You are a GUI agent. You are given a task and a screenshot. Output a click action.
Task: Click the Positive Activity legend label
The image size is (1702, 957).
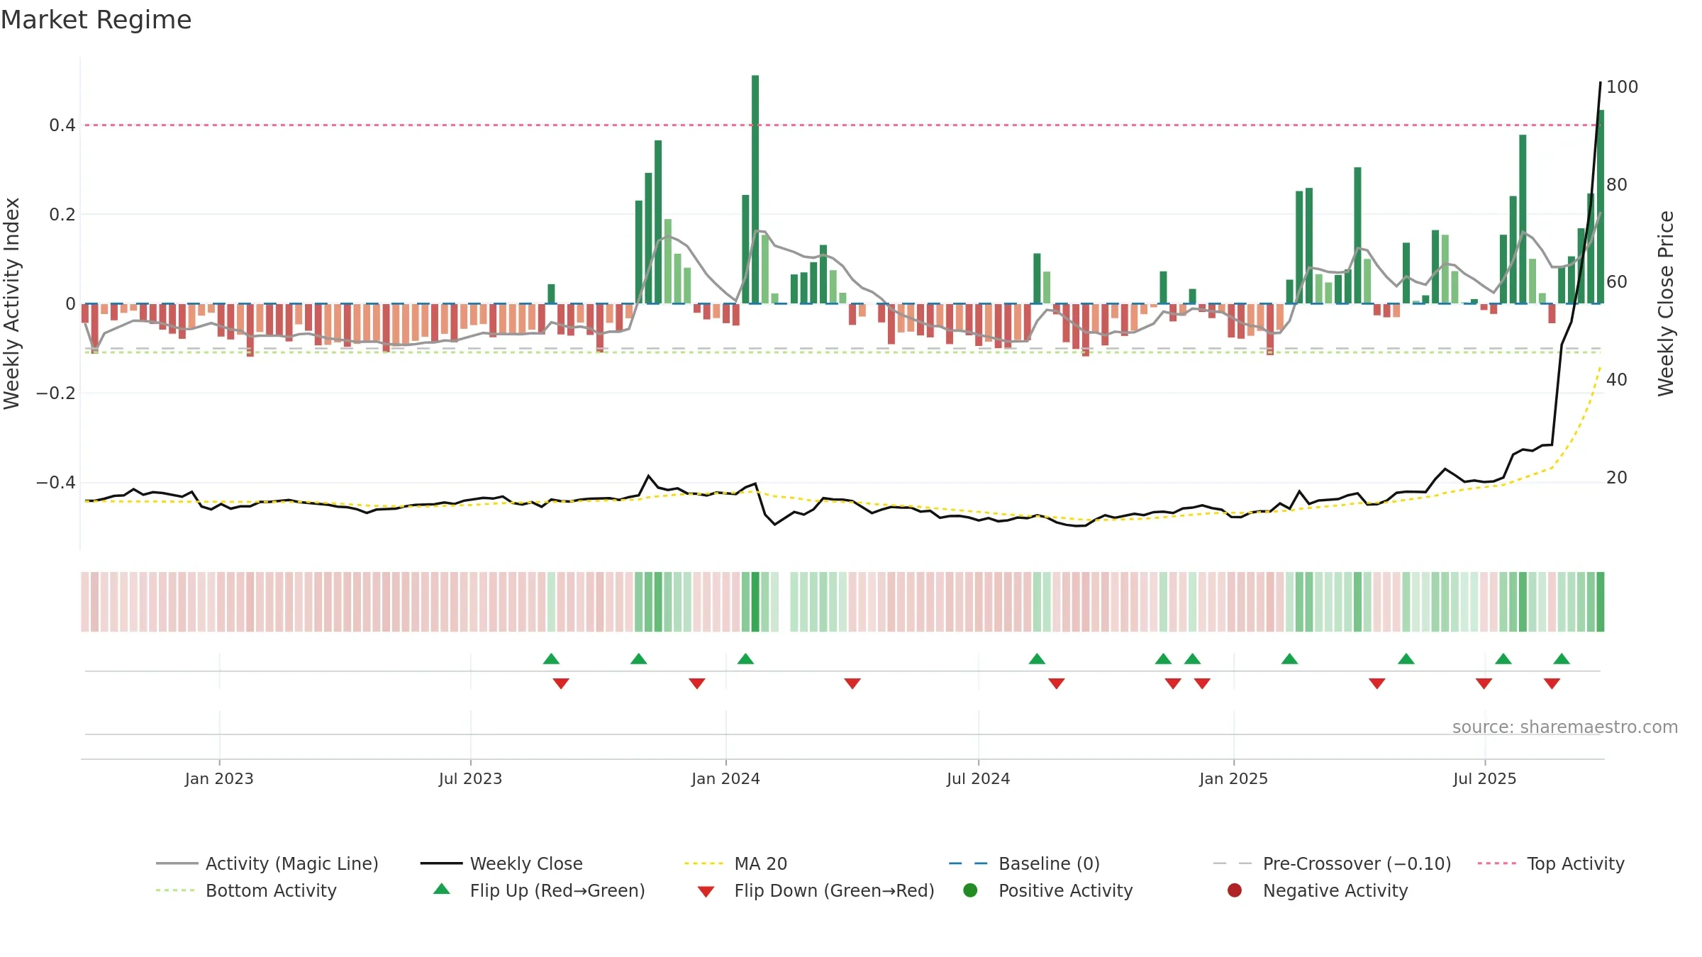point(1065,890)
